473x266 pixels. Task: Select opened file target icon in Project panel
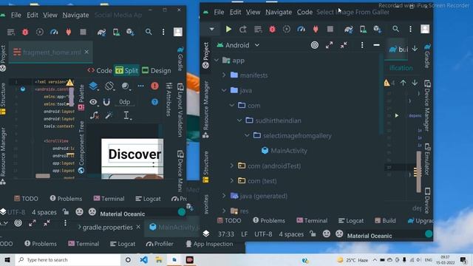(x=315, y=45)
